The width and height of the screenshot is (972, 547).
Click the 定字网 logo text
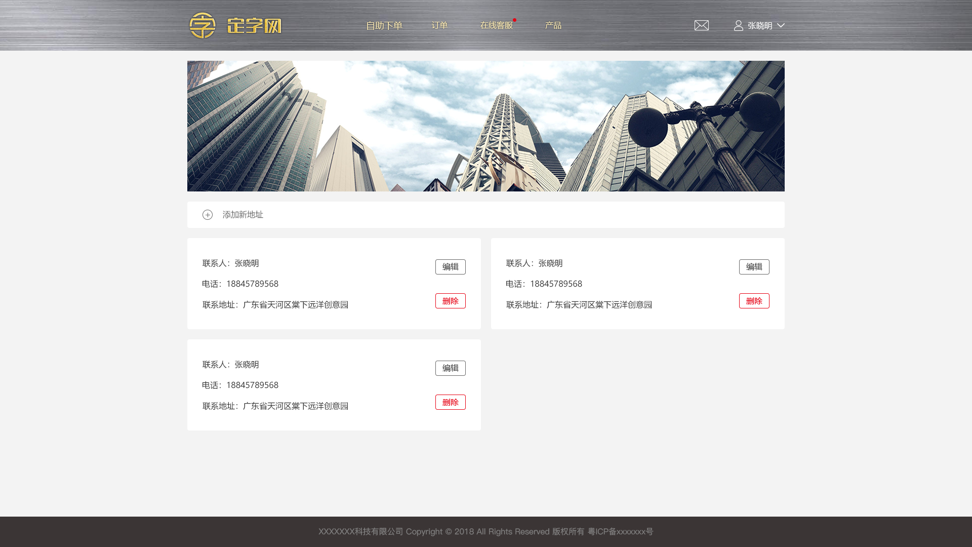click(254, 26)
